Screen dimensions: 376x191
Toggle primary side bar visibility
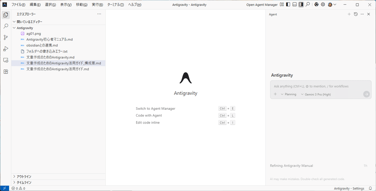click(288, 5)
